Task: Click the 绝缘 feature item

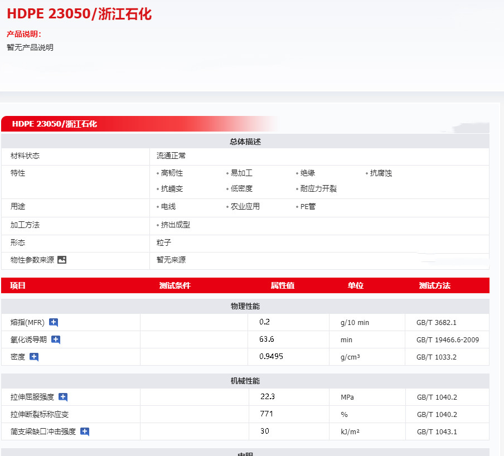Action: point(308,173)
